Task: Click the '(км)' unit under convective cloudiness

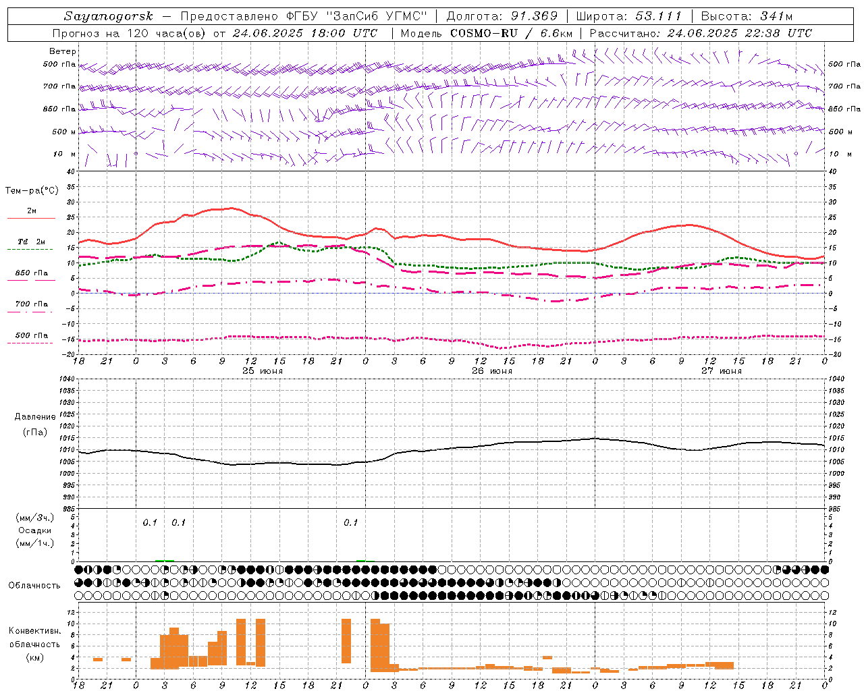Action: coord(35,657)
